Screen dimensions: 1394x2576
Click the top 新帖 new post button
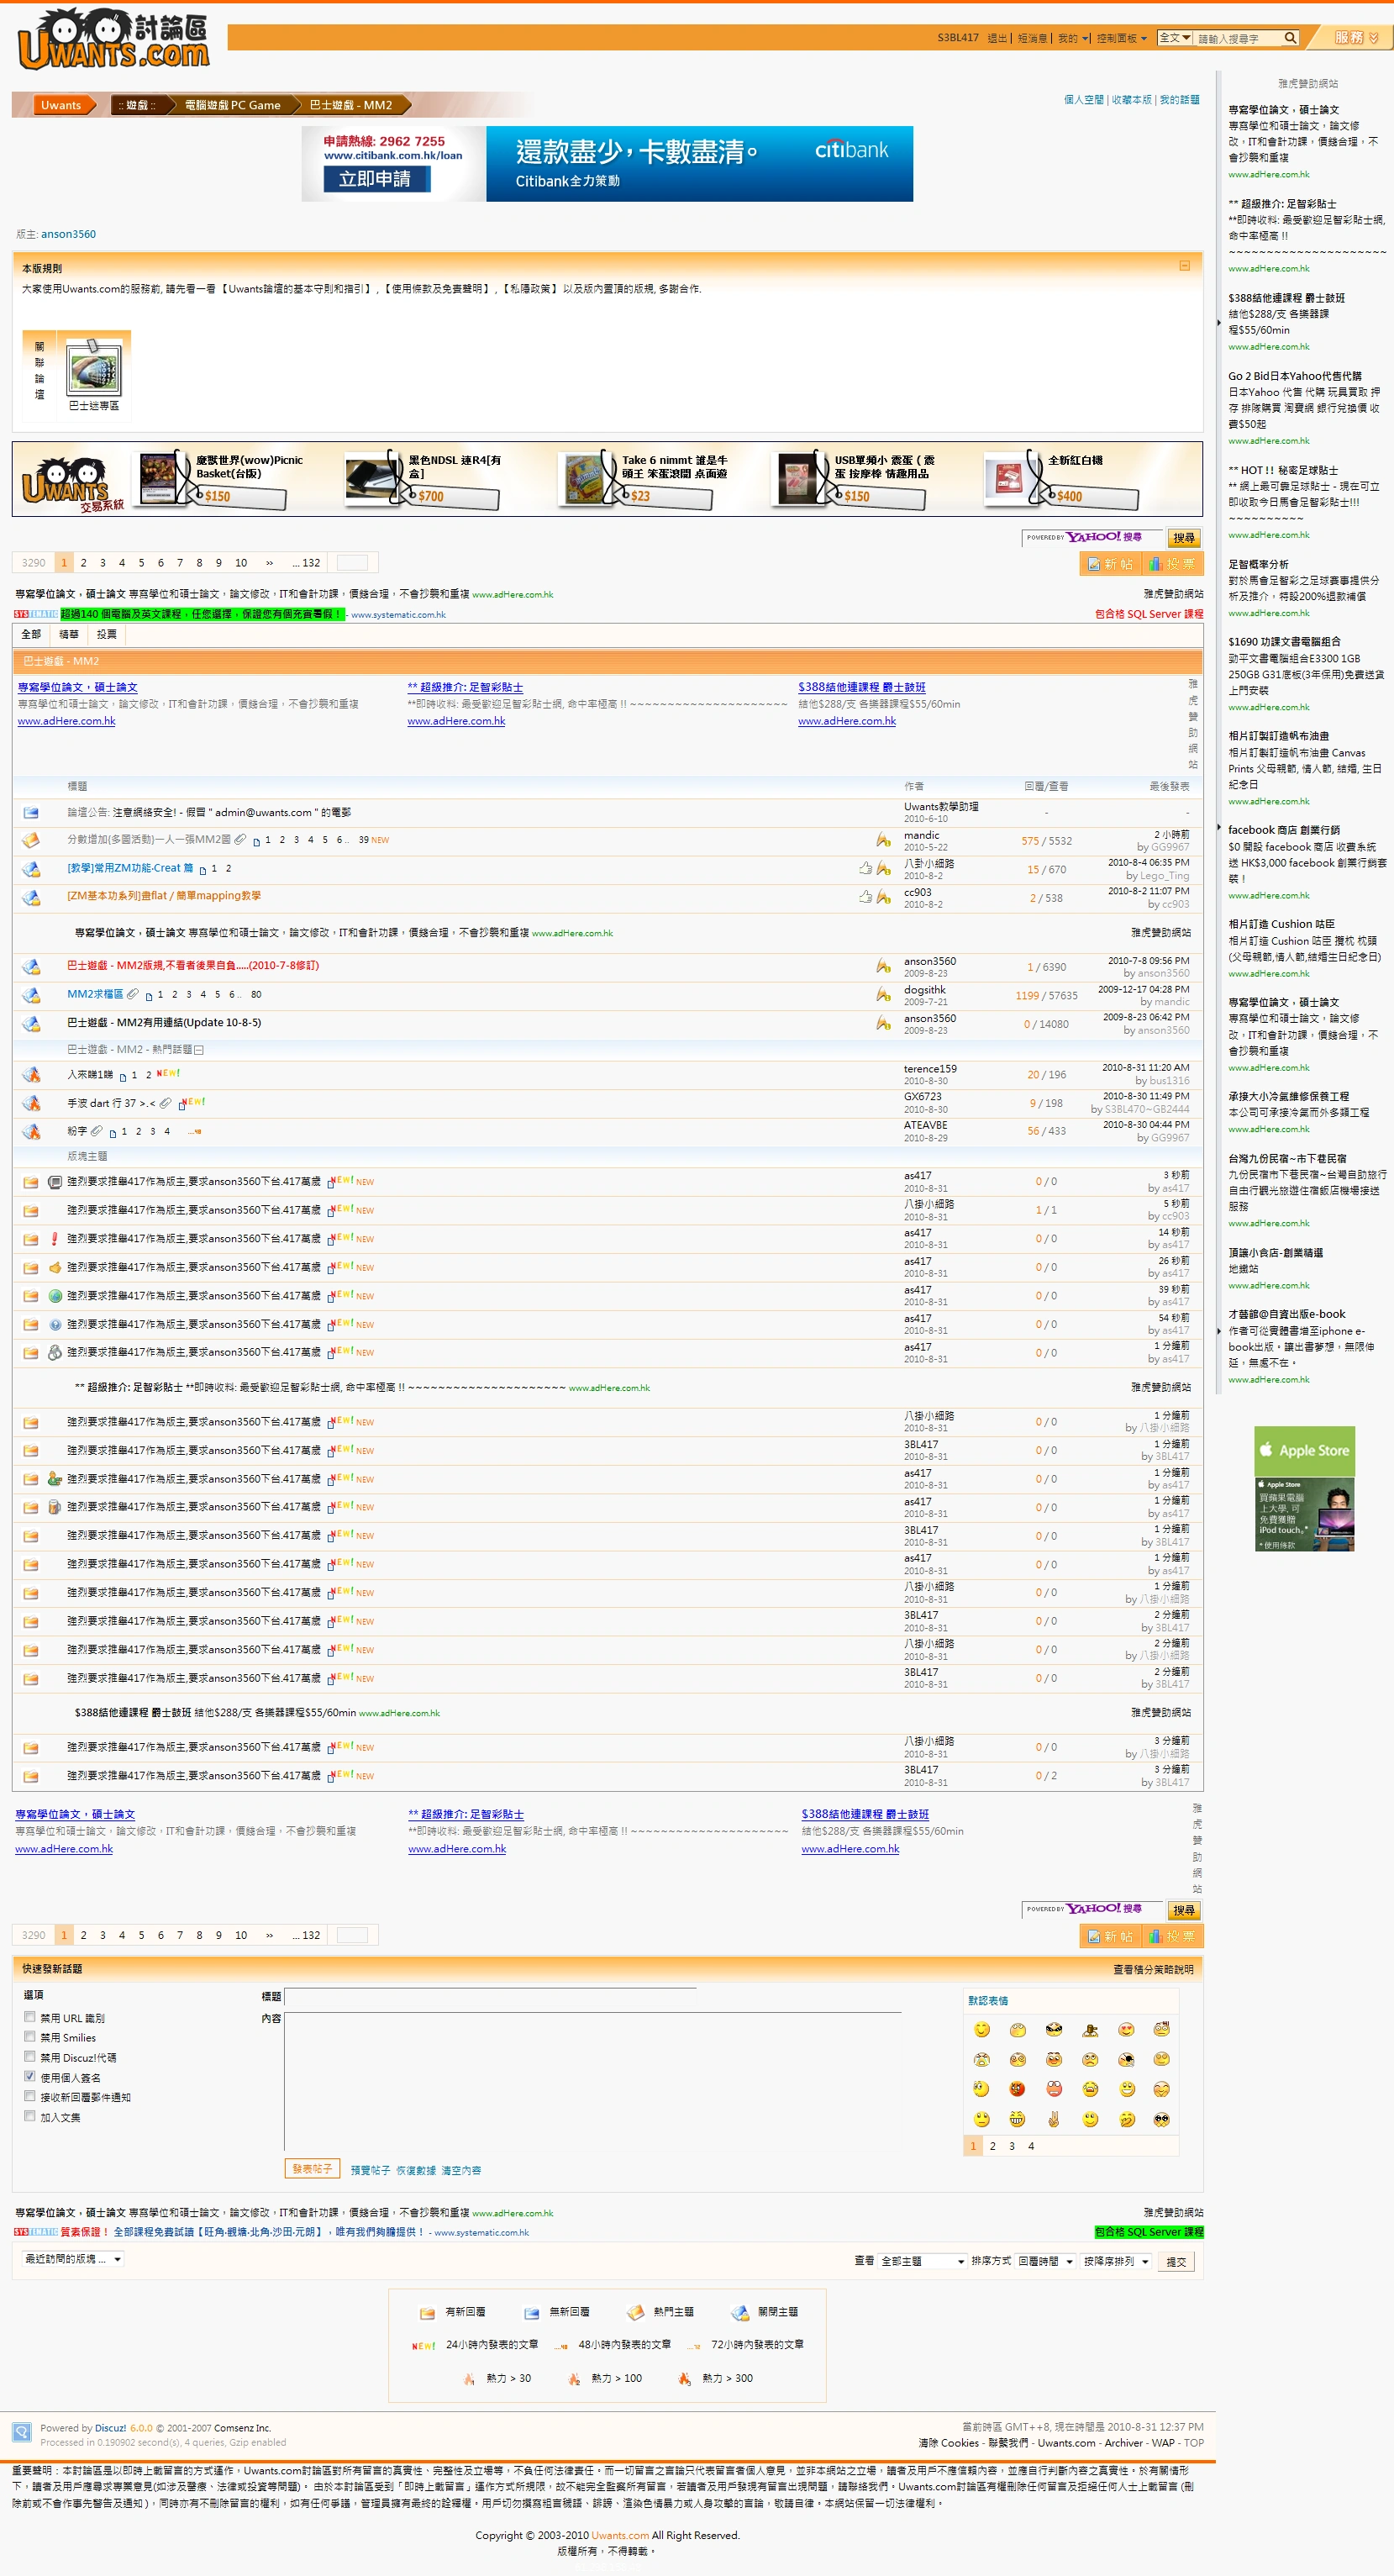click(1110, 564)
